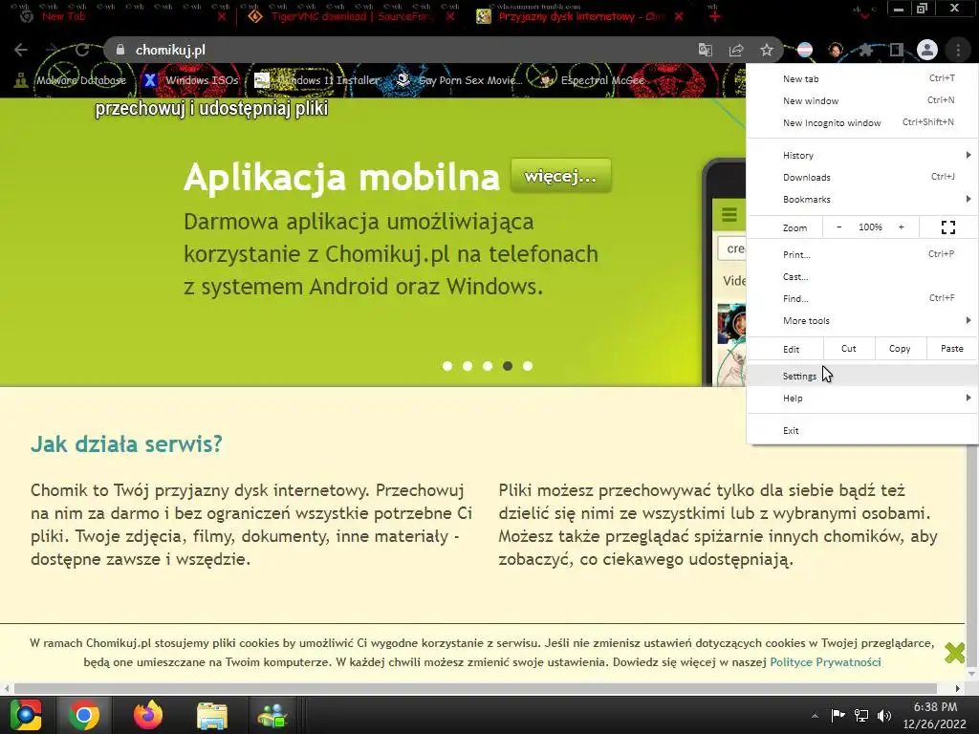Screen dimensions: 979x734
Task: Open a New Incognito window
Action: [x=862, y=122]
